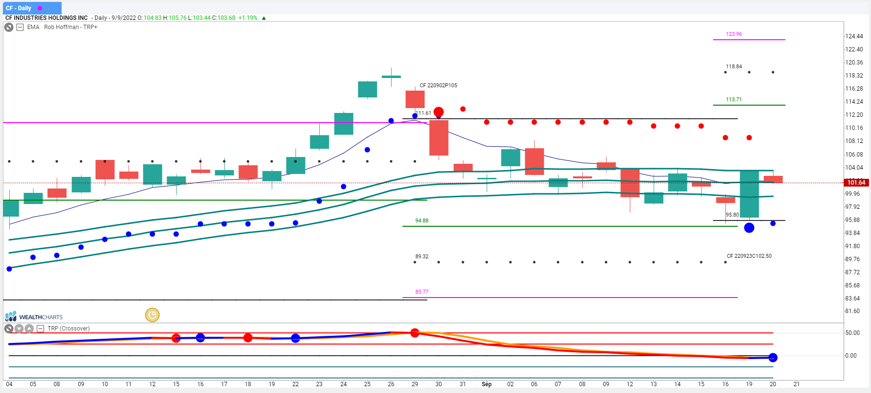Disable the TRP pane with hide icon
The image size is (871, 393).
pyautogui.click(x=9, y=329)
